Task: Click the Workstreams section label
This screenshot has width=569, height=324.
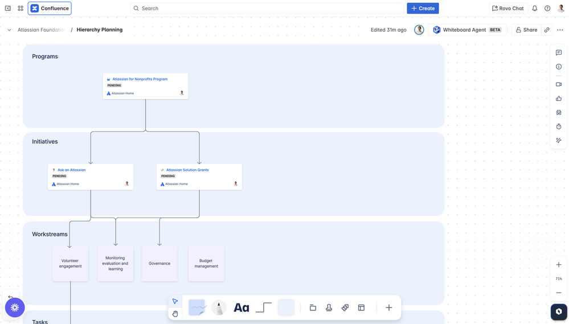Action: coord(50,234)
